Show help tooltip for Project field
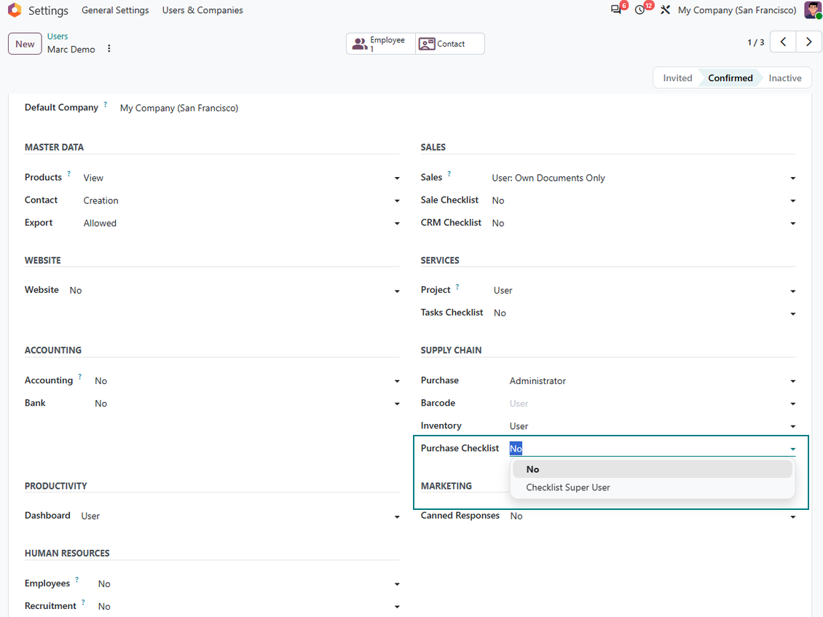 457,287
